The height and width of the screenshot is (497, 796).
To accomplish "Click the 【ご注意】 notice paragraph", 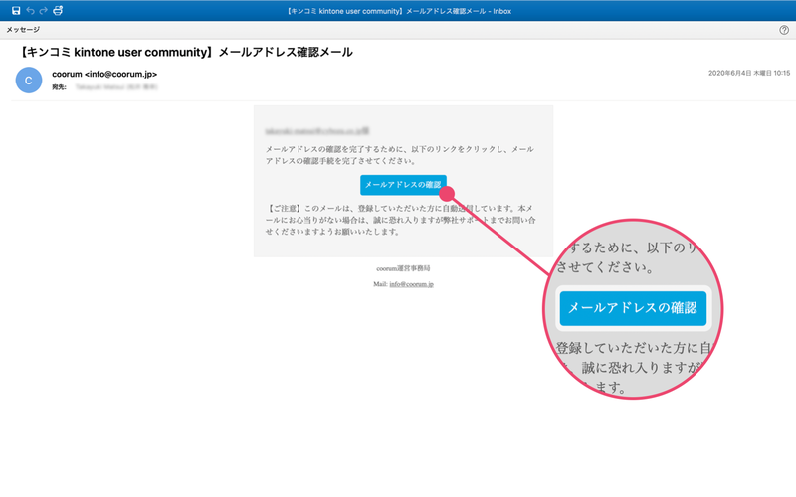I will tap(401, 220).
